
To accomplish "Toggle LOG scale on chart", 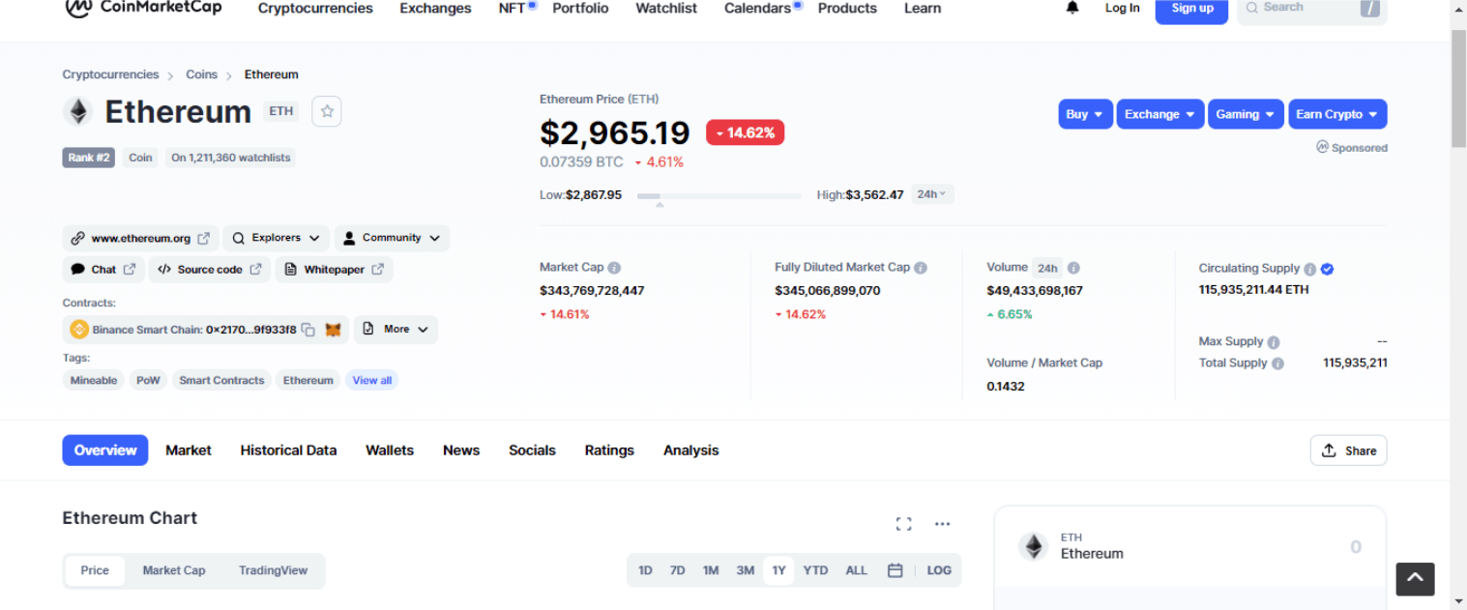I will [939, 570].
